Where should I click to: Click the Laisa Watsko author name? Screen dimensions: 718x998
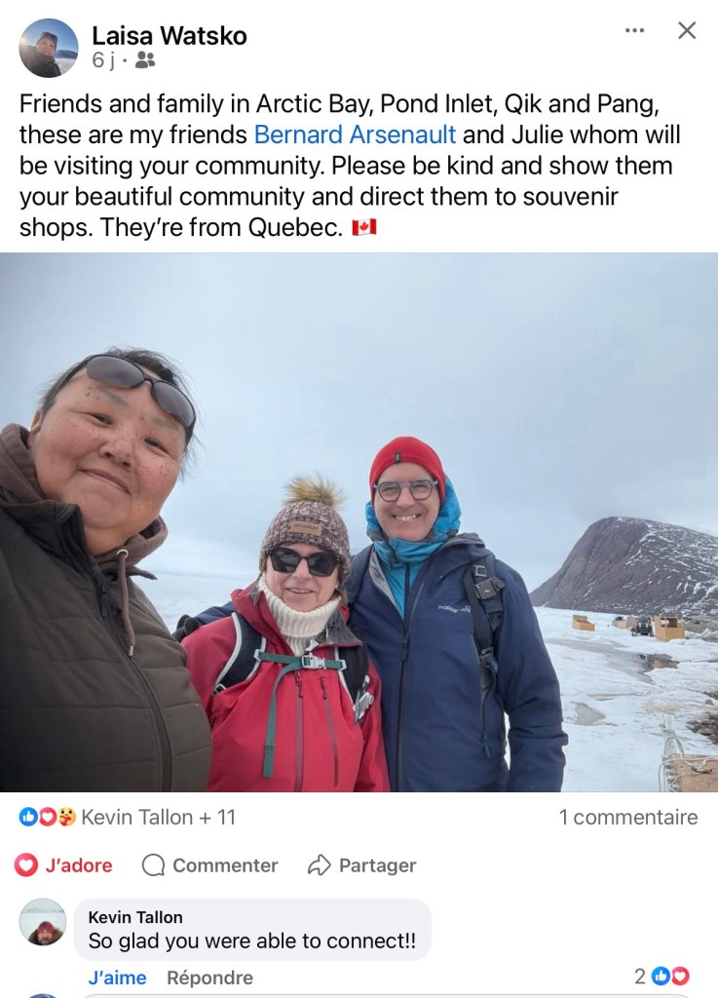tap(170, 36)
